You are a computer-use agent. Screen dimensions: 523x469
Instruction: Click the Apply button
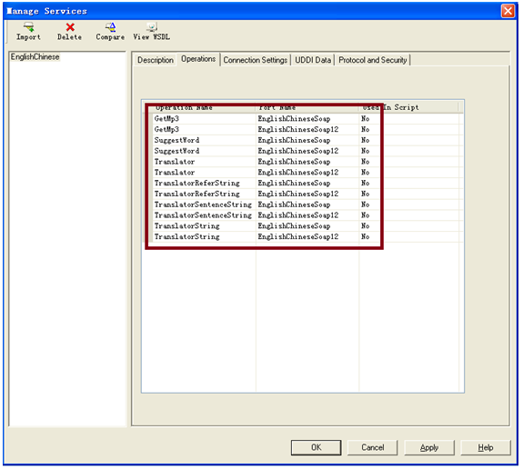click(x=429, y=447)
